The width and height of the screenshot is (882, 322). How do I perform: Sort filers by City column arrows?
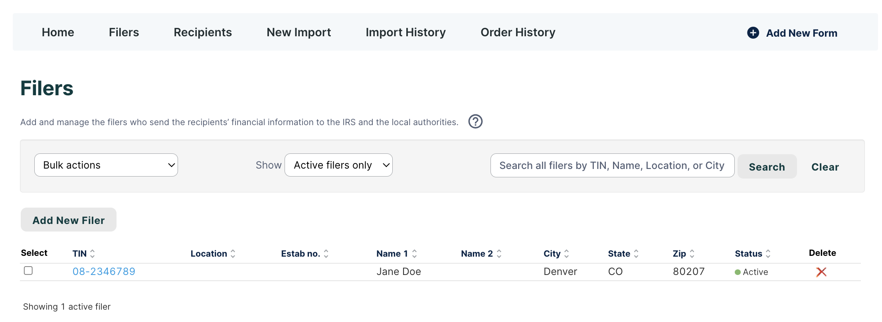[x=566, y=254]
